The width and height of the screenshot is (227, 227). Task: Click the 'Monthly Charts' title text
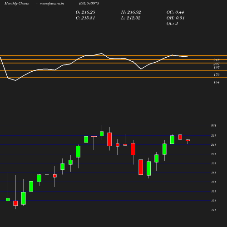[x=17, y=3]
